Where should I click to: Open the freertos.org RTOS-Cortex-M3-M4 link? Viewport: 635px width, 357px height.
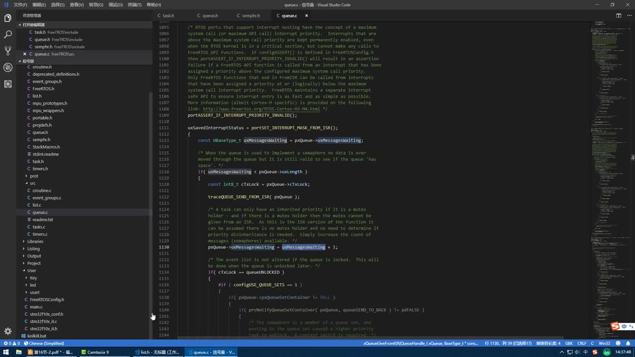click(x=261, y=109)
